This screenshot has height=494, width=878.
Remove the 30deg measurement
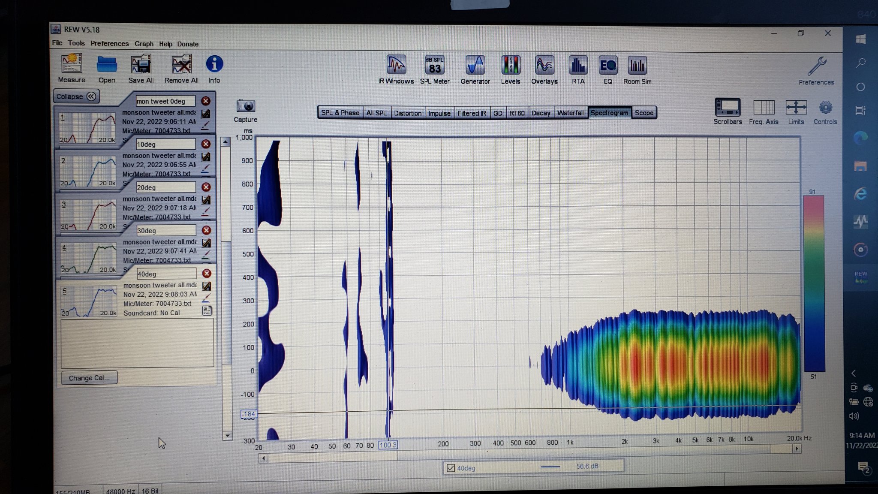(x=207, y=230)
